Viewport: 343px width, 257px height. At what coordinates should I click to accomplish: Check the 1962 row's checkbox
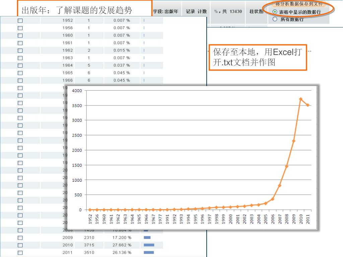20,51
